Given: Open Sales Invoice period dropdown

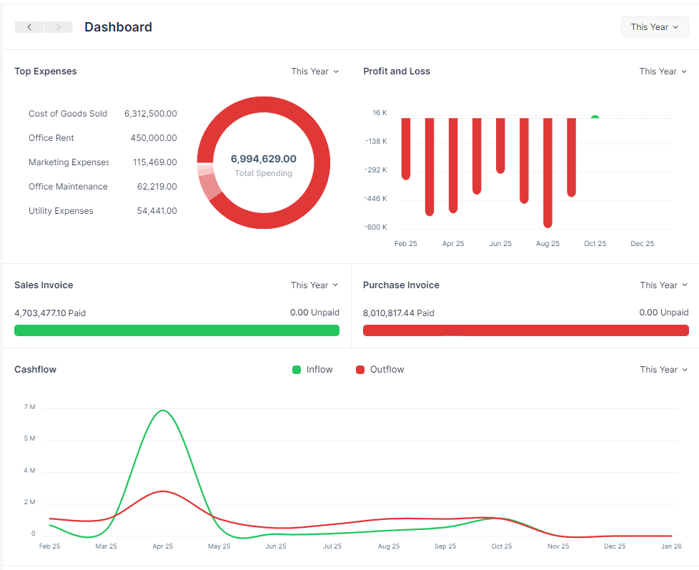Looking at the screenshot, I should (x=314, y=285).
